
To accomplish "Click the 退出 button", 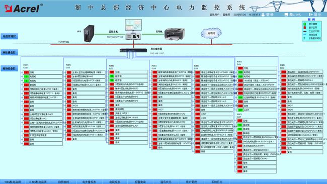I will 315,15.
